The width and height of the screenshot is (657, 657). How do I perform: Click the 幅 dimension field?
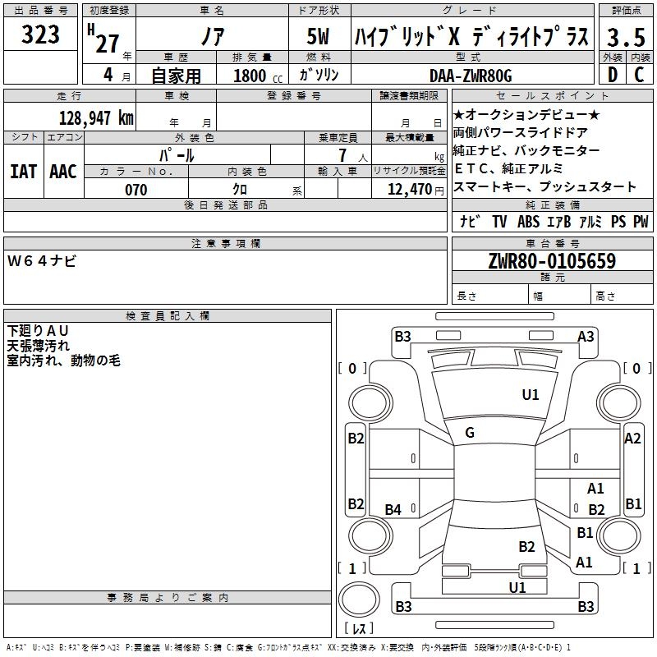pos(560,296)
